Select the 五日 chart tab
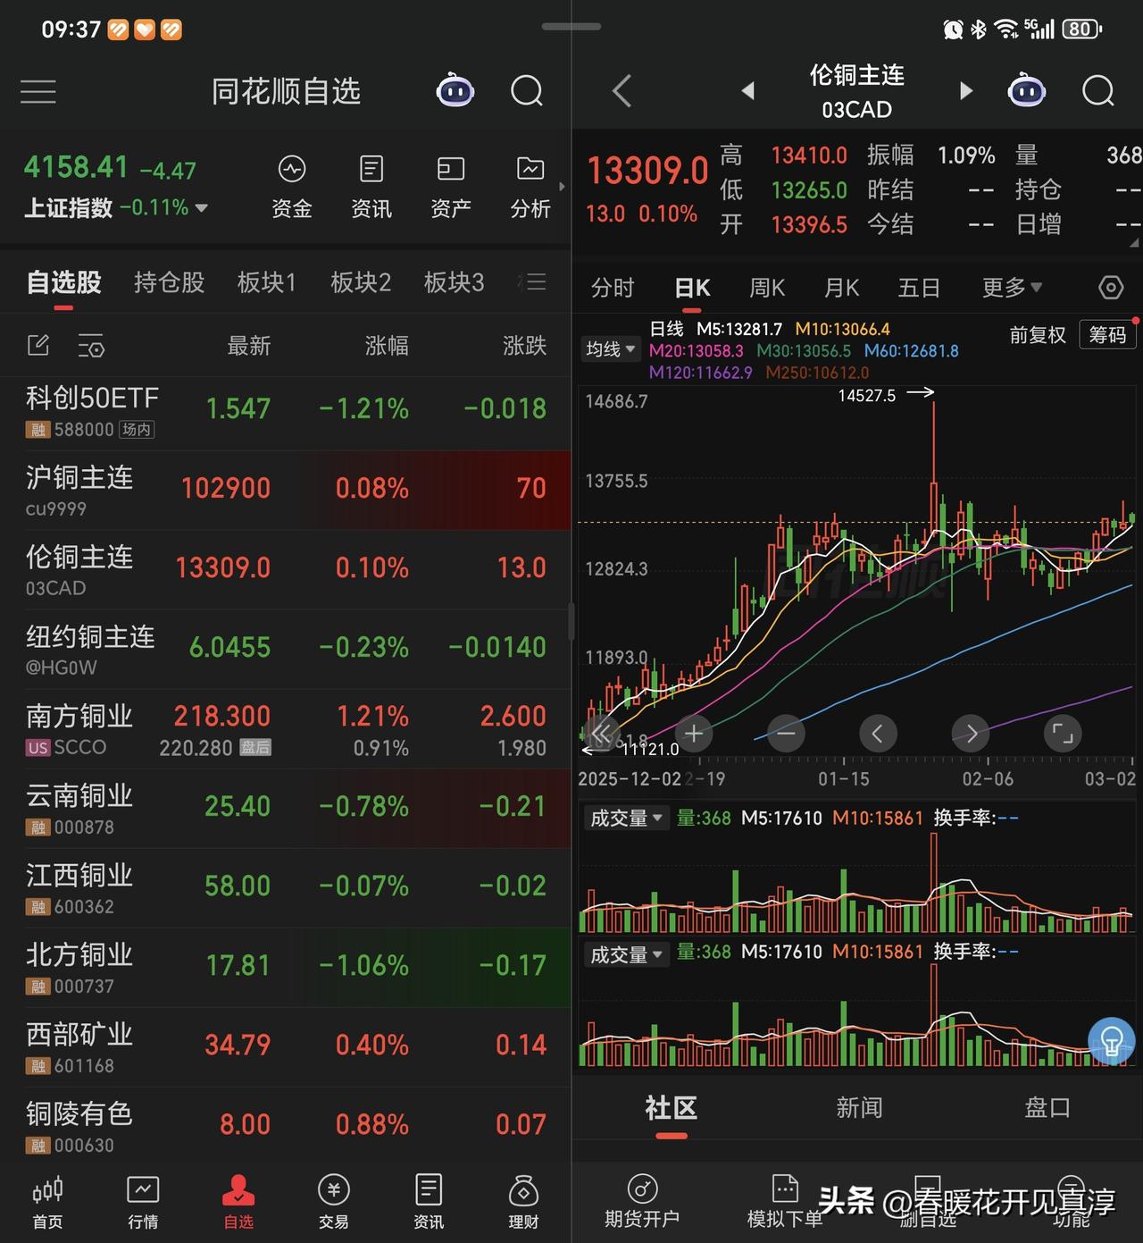Image resolution: width=1143 pixels, height=1243 pixels. click(919, 288)
